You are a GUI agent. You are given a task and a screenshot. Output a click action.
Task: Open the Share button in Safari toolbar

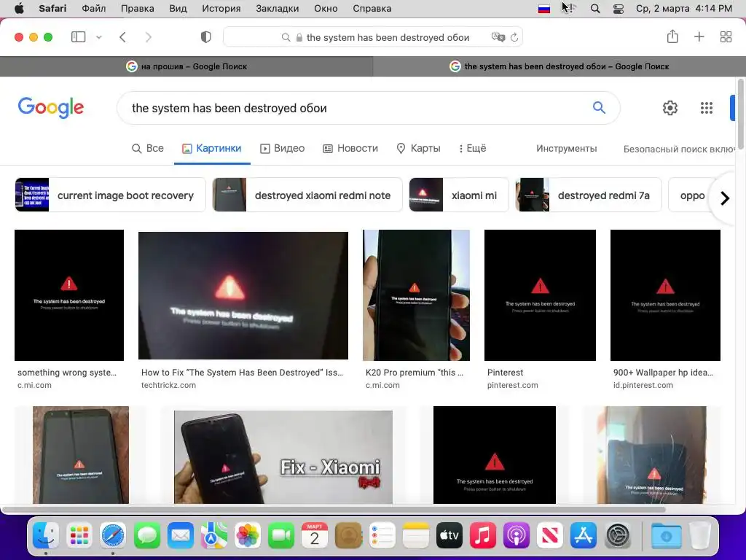672,36
